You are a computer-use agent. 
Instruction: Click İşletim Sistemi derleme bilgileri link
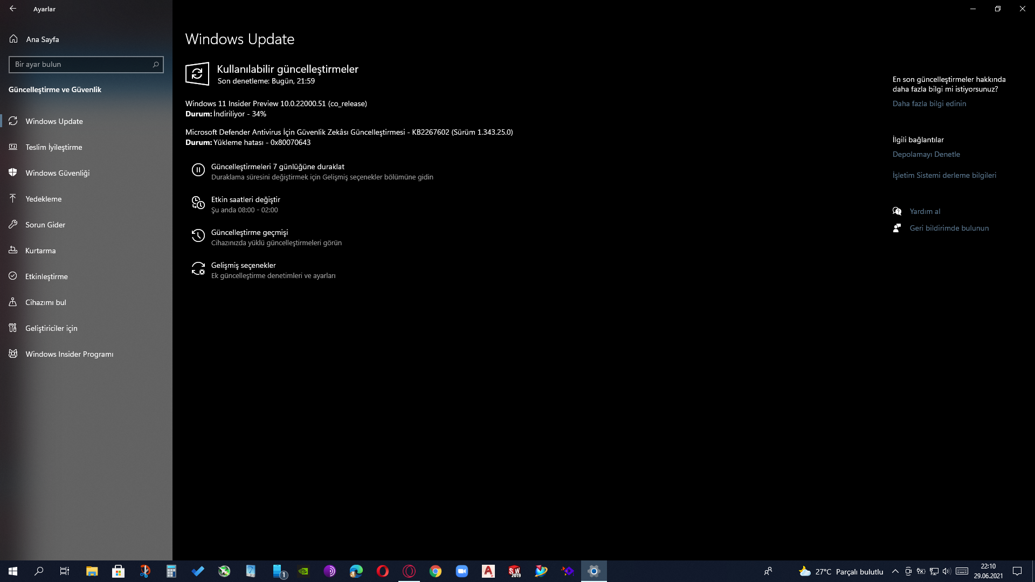[944, 175]
